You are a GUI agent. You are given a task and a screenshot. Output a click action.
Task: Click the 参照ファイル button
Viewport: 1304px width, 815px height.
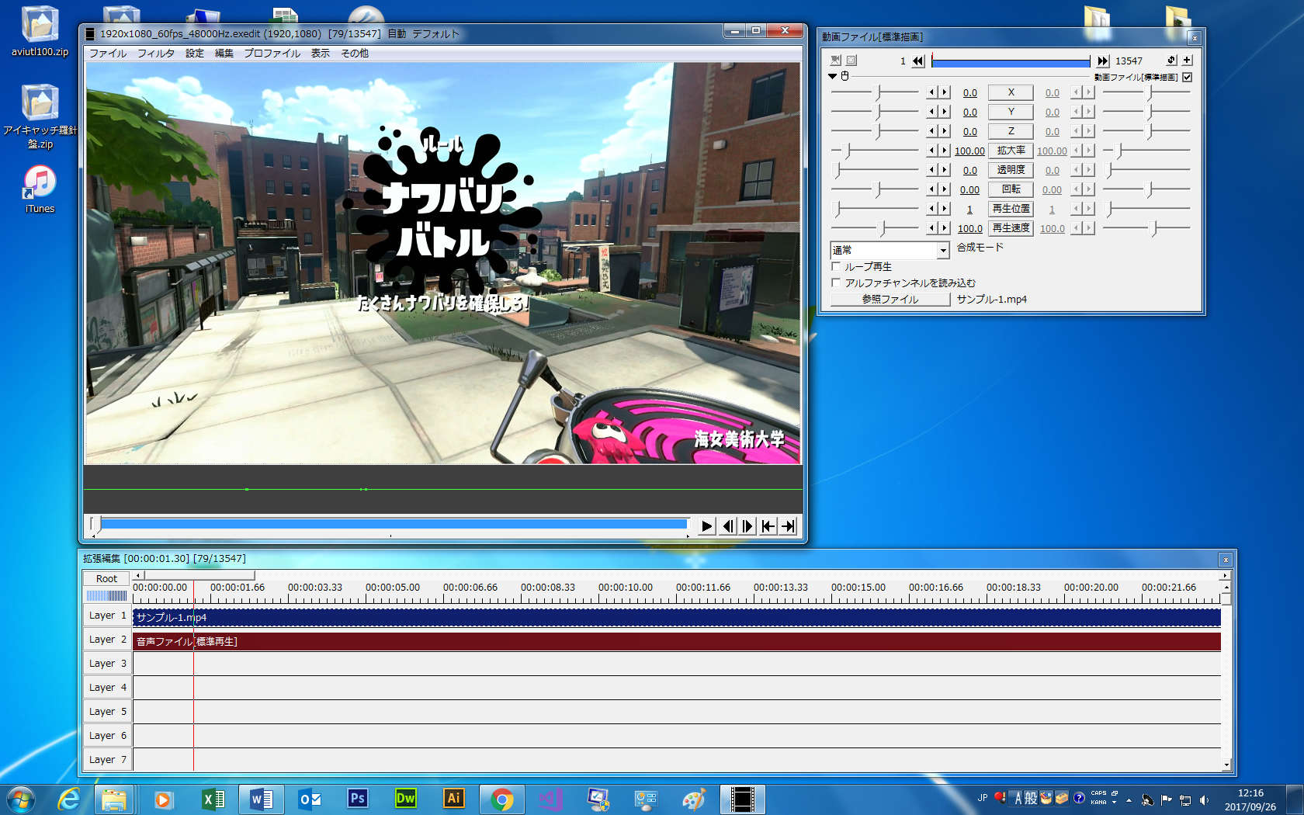click(x=890, y=299)
